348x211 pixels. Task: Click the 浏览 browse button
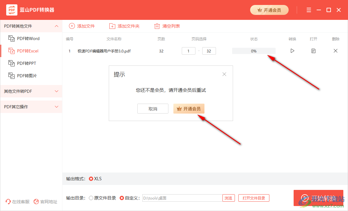229,198
